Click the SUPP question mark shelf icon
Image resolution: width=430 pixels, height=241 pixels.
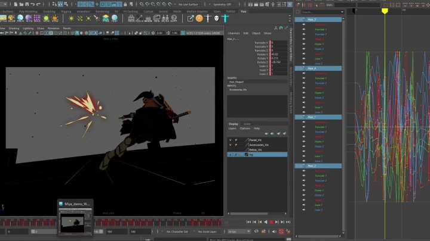[174, 18]
